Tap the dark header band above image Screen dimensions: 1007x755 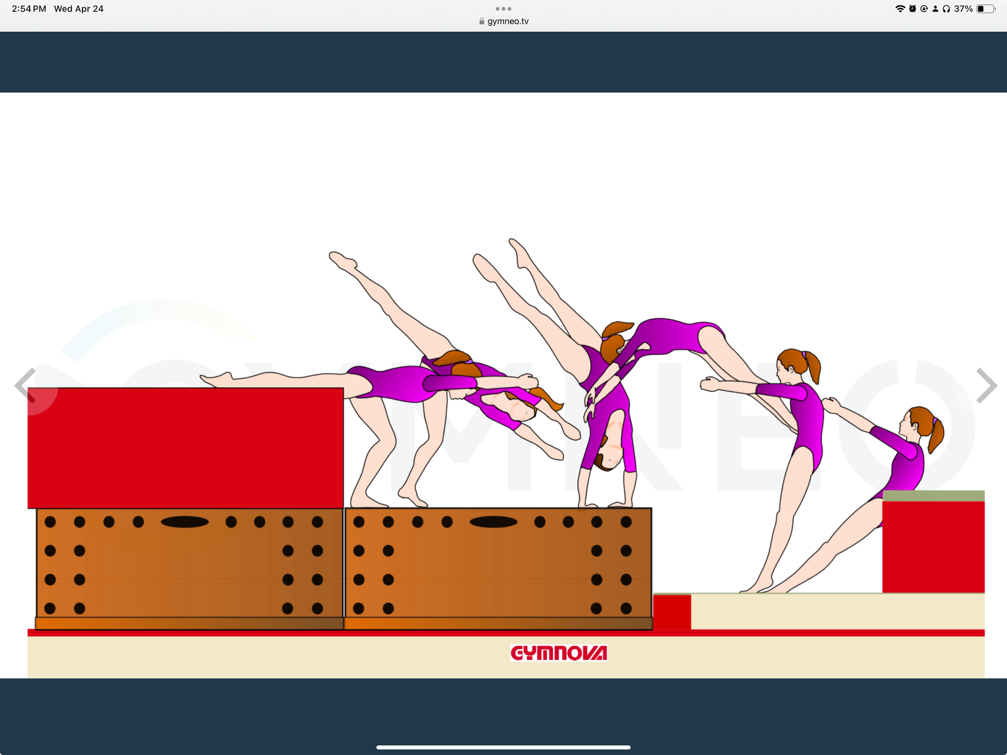click(503, 62)
